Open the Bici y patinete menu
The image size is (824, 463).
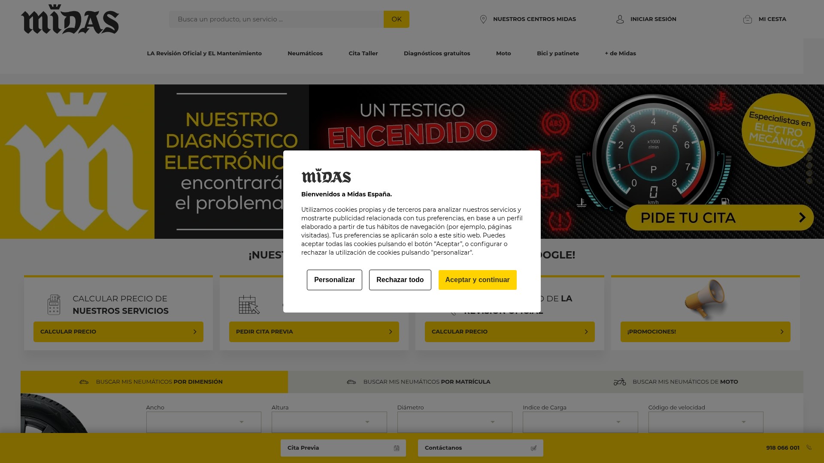click(558, 54)
